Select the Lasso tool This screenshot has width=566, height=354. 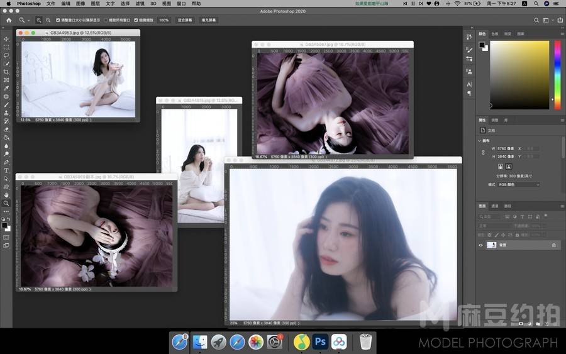[x=6, y=55]
